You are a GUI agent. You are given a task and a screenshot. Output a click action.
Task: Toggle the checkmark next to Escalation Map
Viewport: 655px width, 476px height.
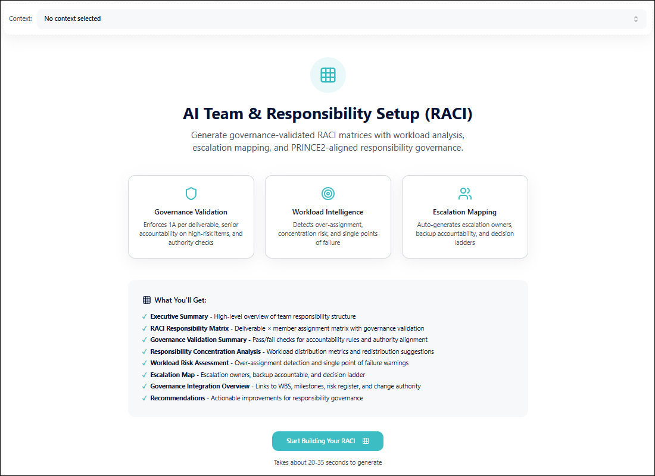[144, 375]
